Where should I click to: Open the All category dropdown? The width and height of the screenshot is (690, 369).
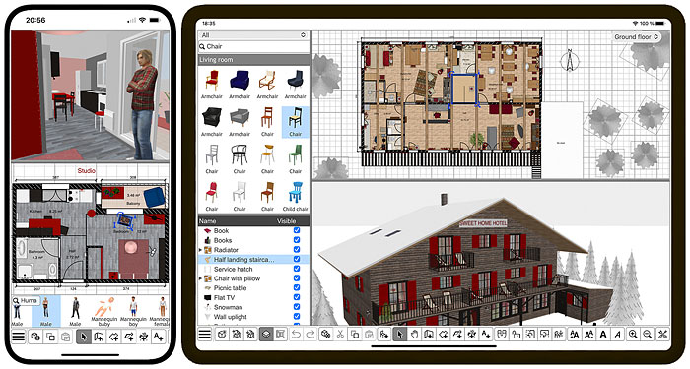click(x=253, y=35)
